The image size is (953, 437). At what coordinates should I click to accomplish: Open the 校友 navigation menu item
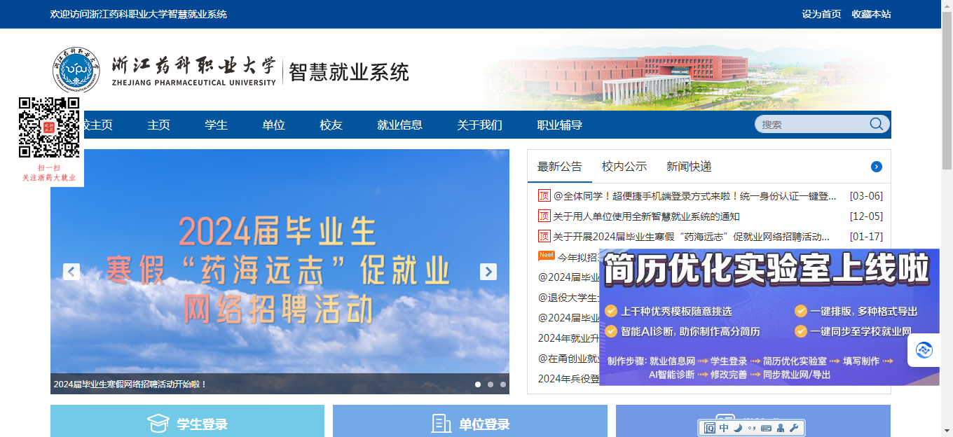pyautogui.click(x=331, y=125)
